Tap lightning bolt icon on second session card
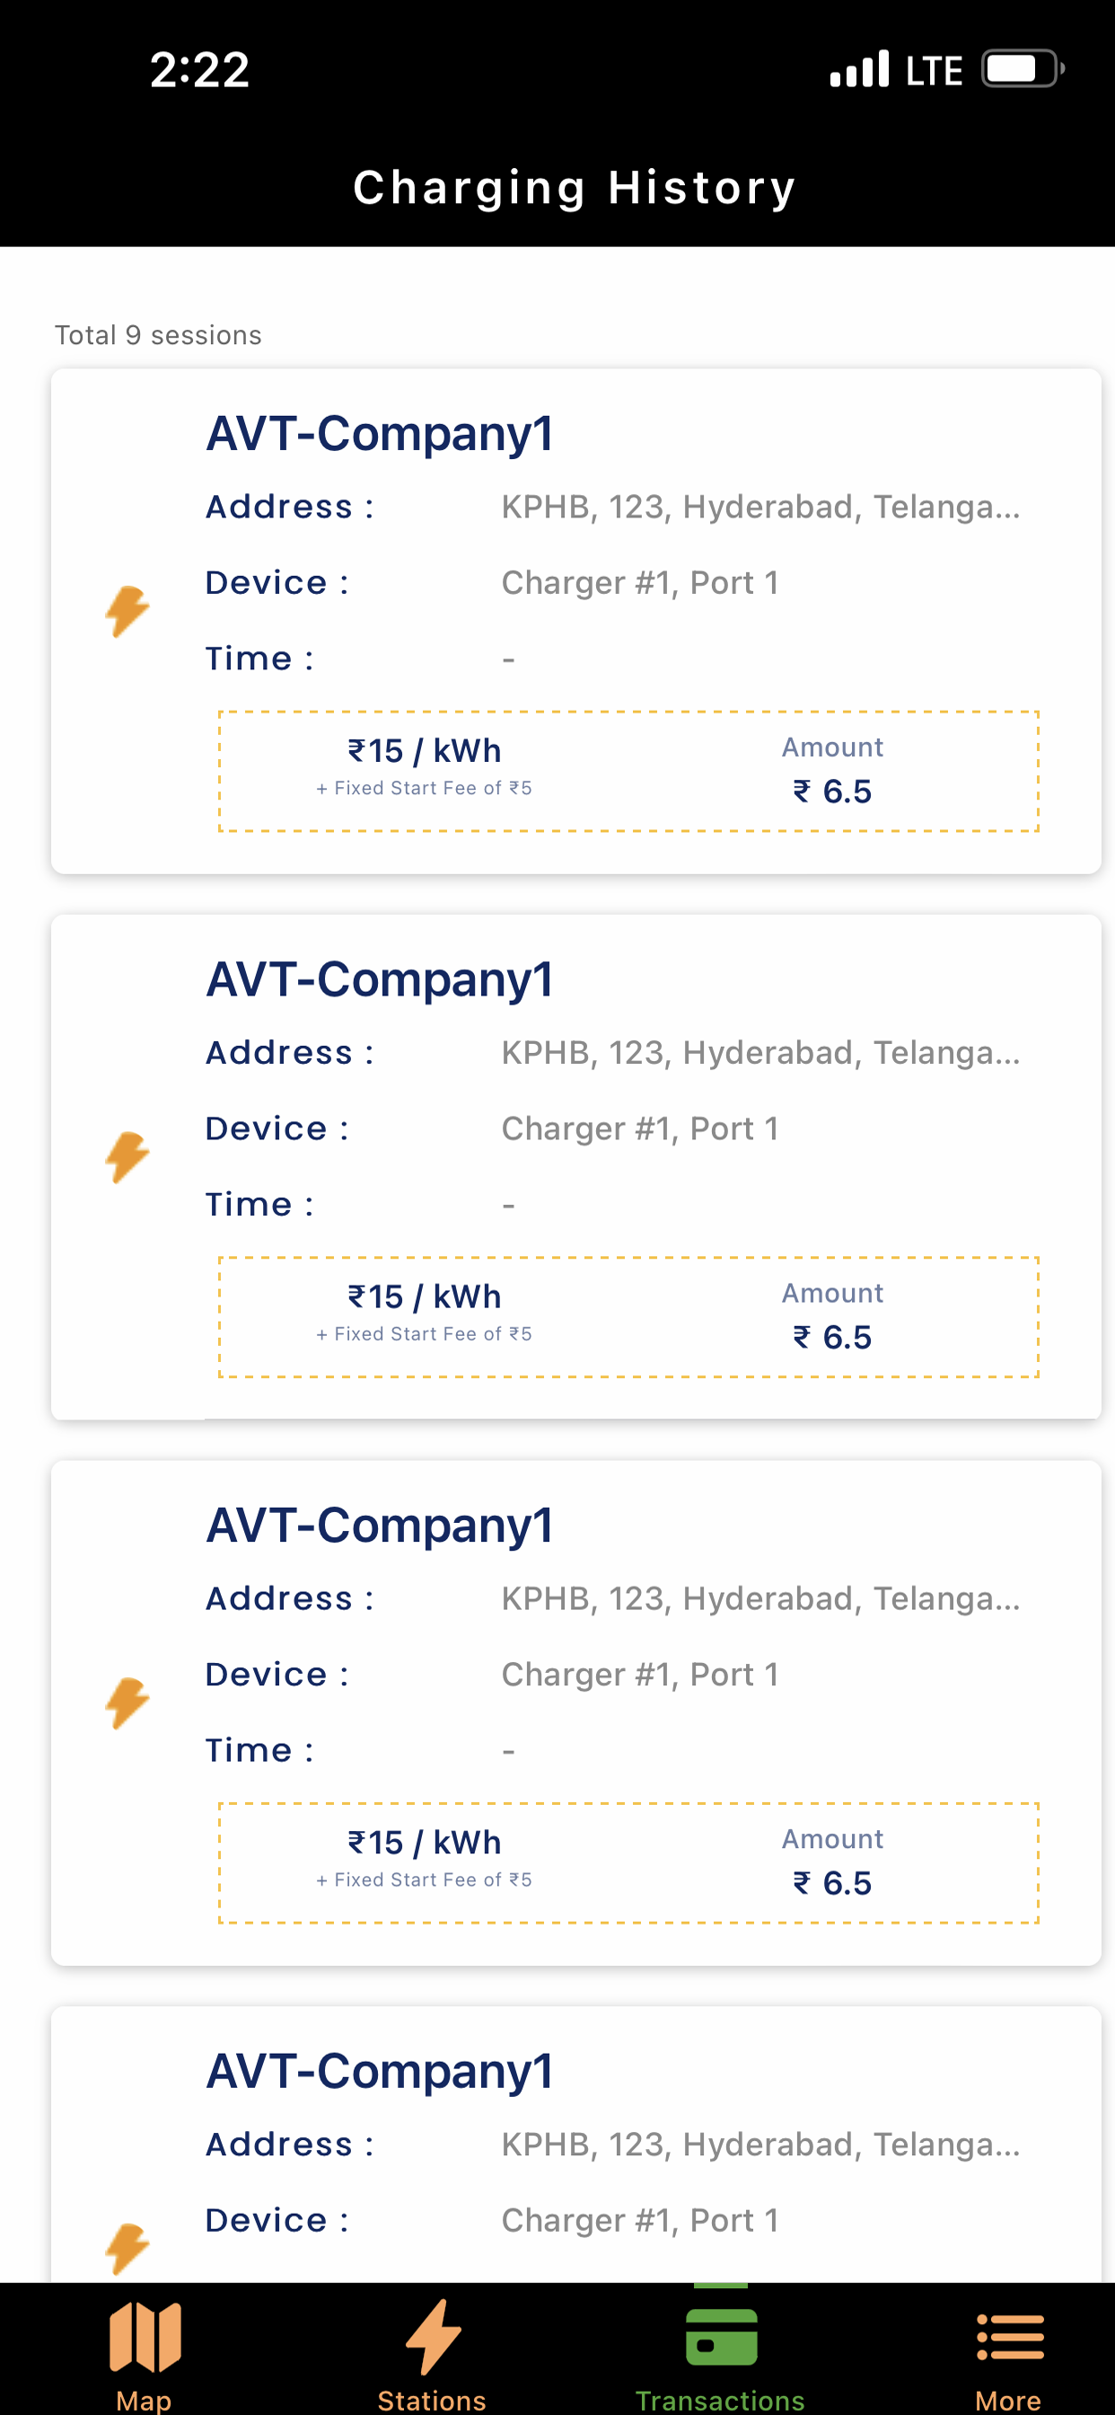This screenshot has height=2415, width=1115. [x=127, y=1157]
